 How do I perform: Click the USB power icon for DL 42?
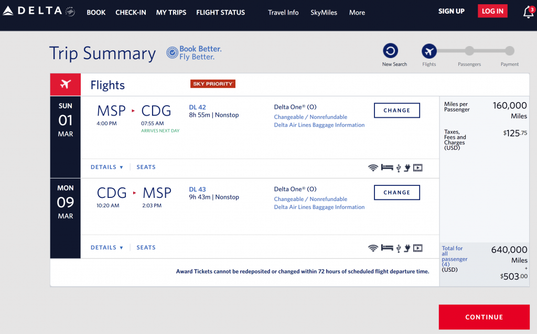pos(399,168)
